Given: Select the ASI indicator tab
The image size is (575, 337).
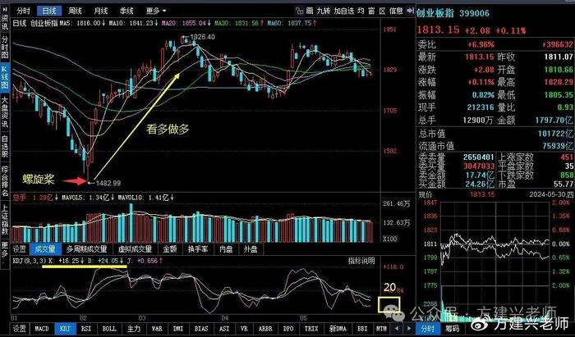Looking at the screenshot, I should pos(224,329).
